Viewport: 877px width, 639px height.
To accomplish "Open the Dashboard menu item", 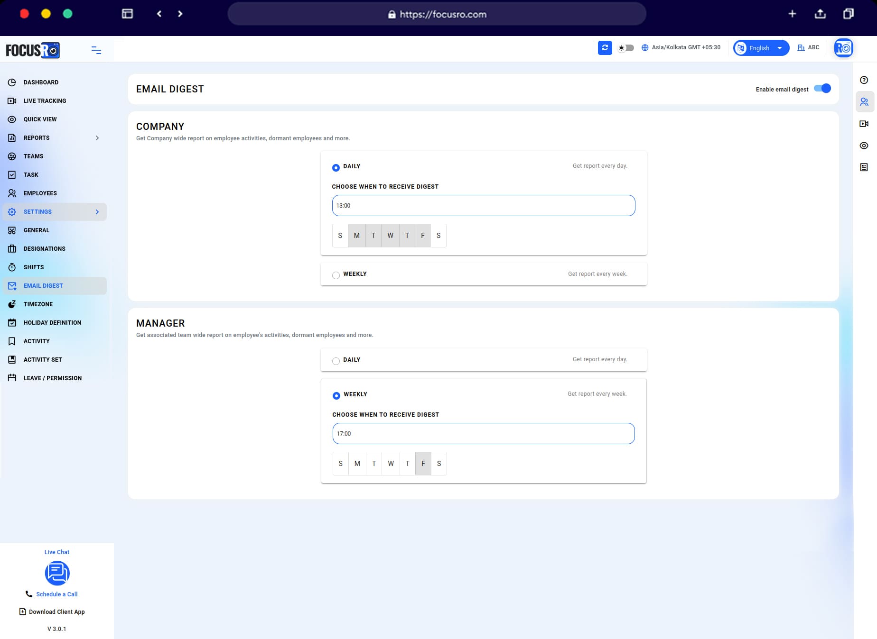I will point(41,82).
